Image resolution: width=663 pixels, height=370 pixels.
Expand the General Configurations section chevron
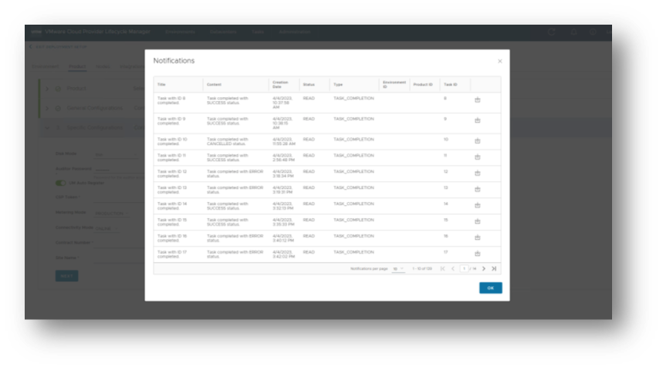tap(47, 108)
